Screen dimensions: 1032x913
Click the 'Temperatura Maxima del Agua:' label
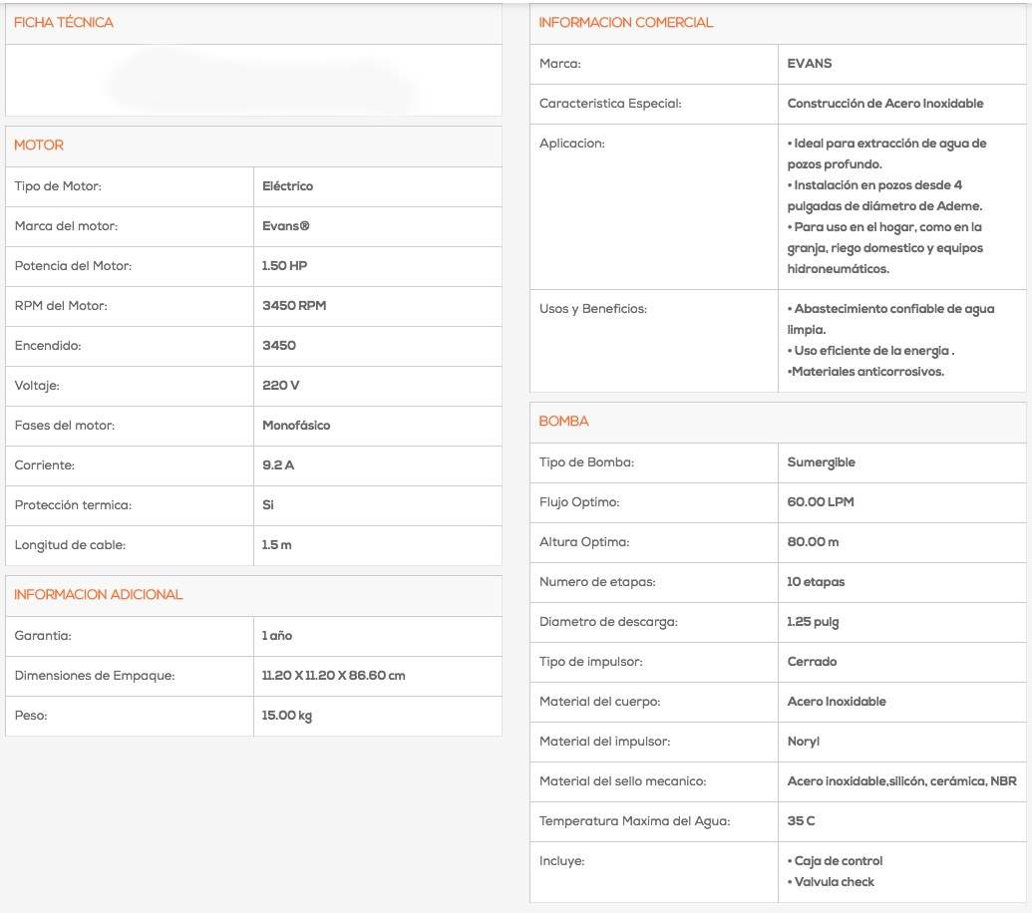point(634,821)
